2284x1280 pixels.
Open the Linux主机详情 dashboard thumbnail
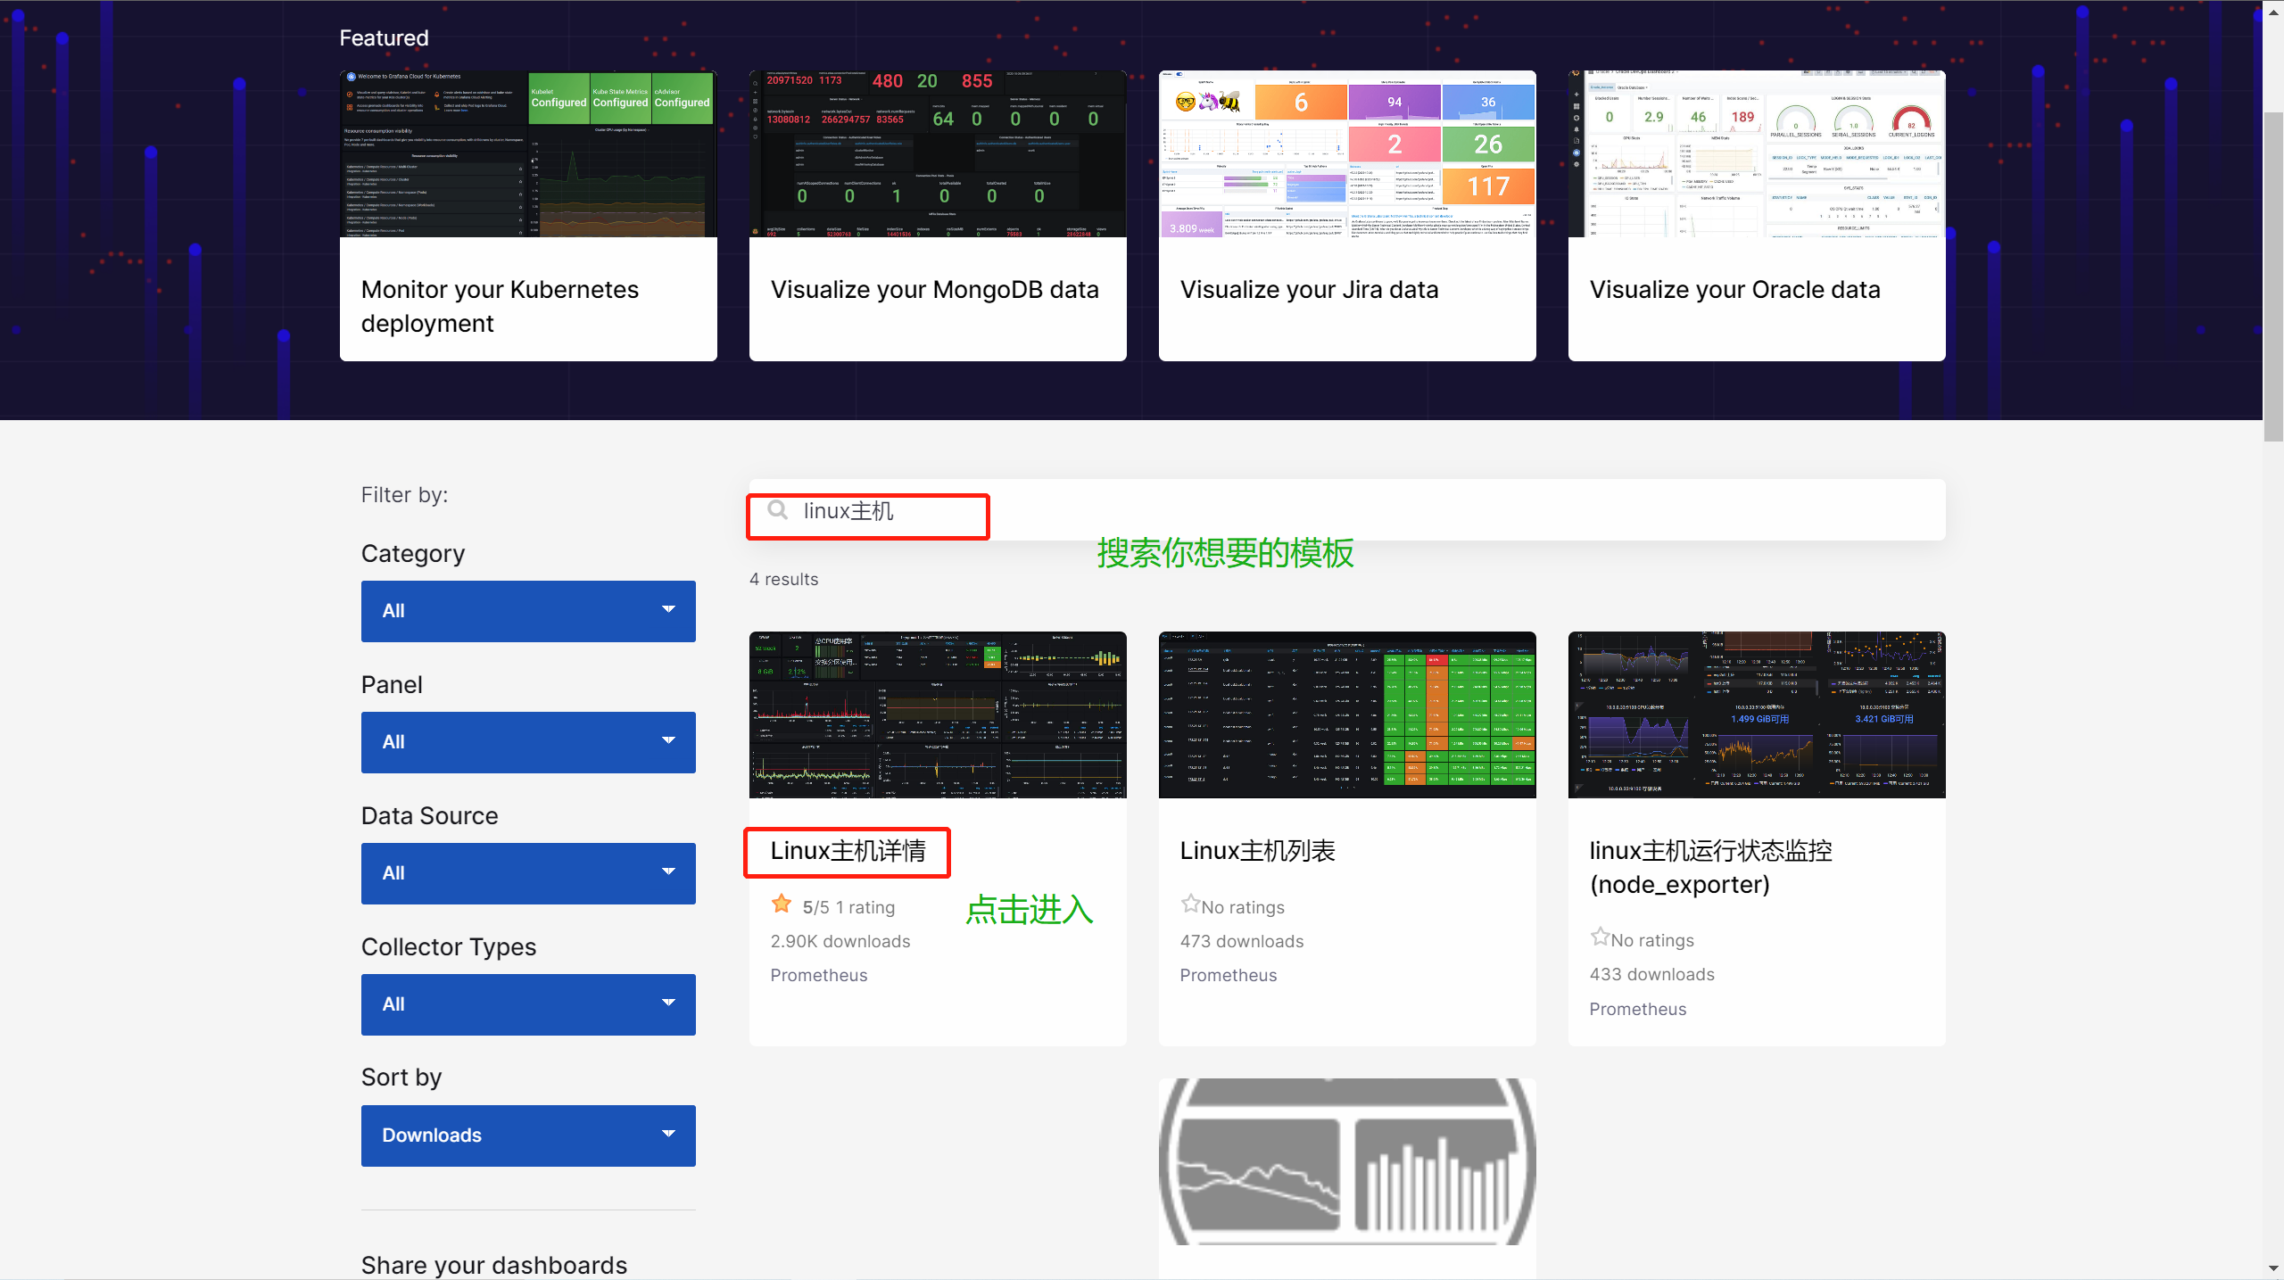click(937, 714)
